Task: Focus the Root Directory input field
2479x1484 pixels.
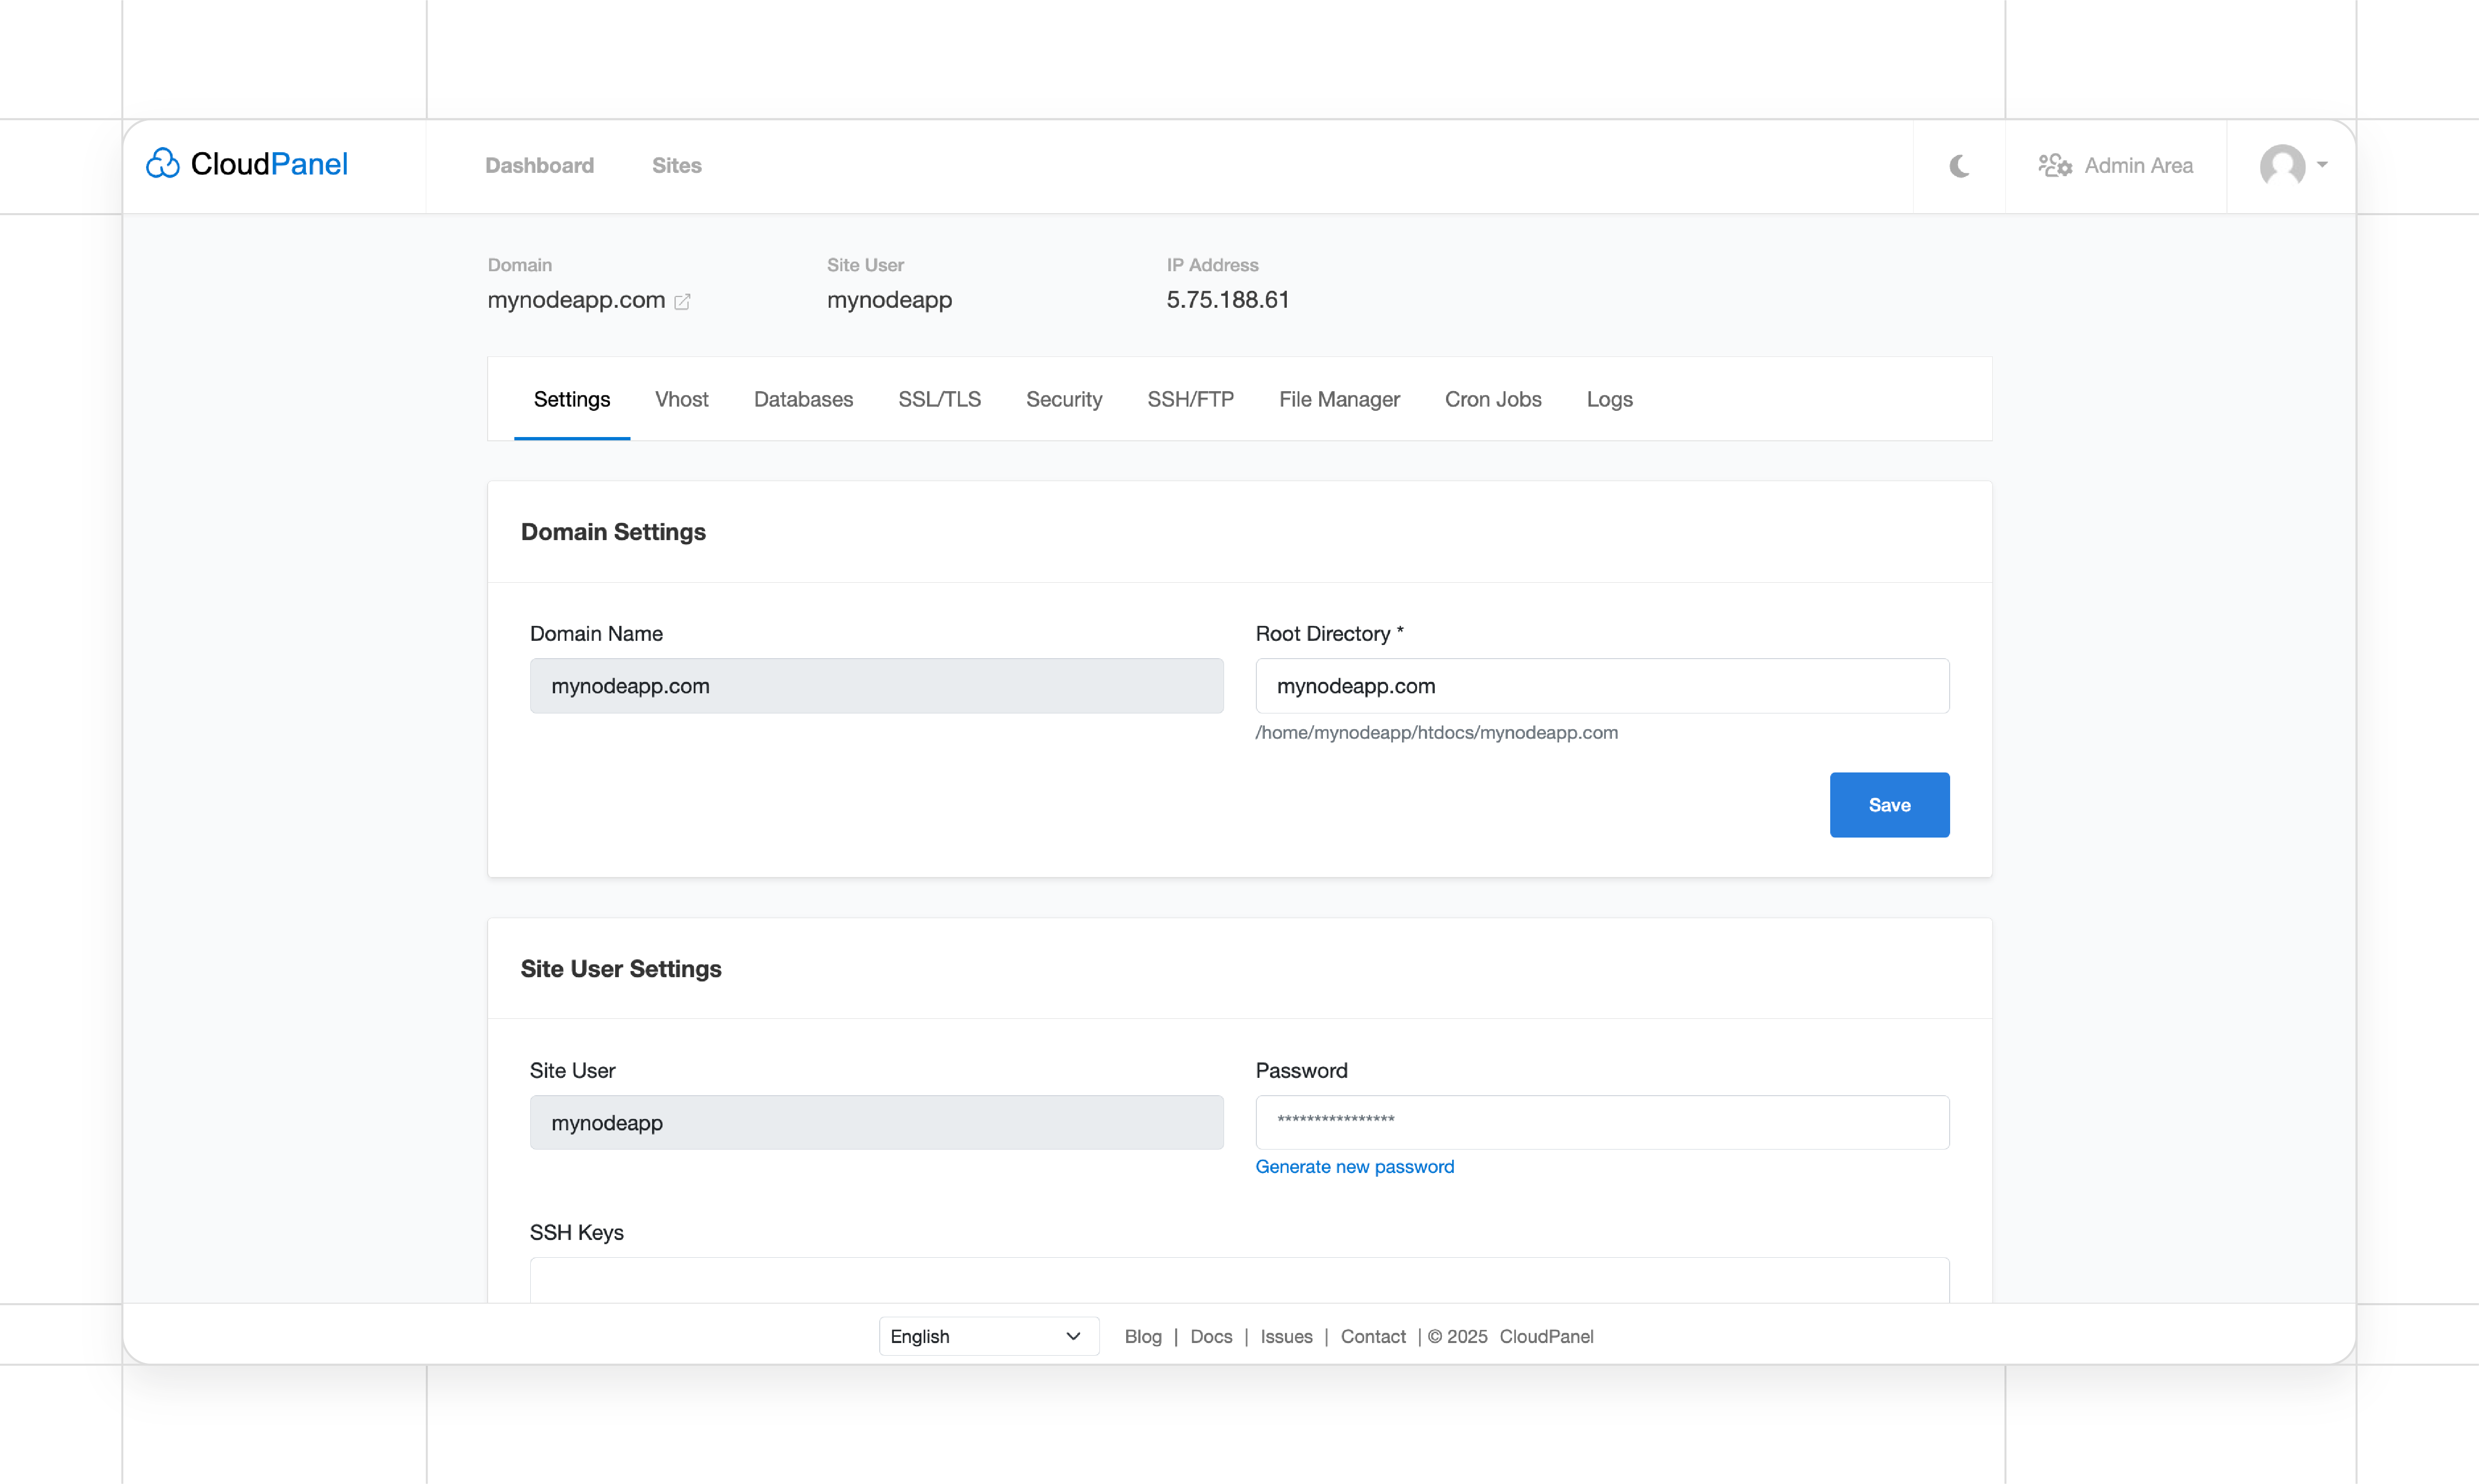Action: click(x=1602, y=686)
